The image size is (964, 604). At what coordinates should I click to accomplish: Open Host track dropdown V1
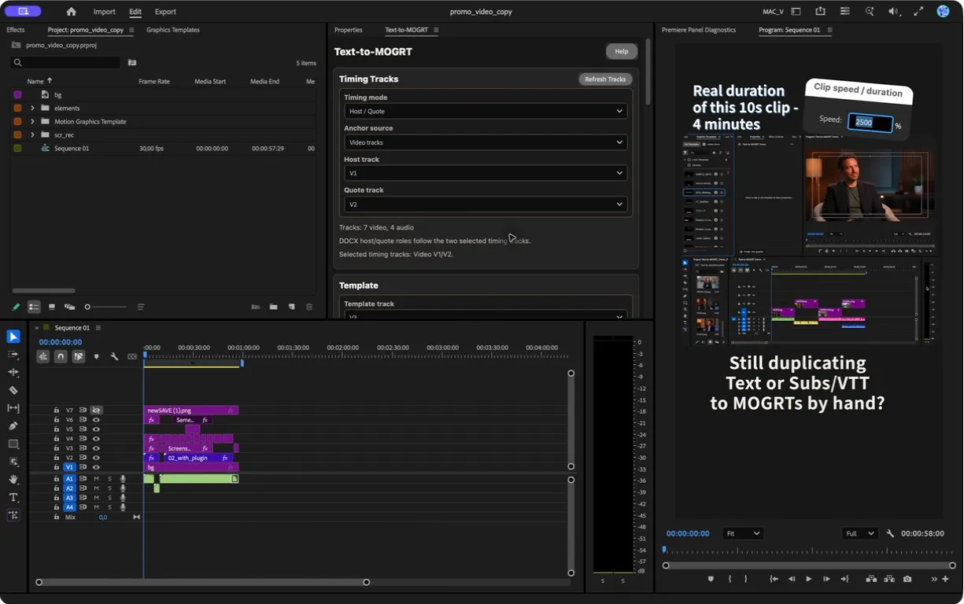tap(486, 173)
